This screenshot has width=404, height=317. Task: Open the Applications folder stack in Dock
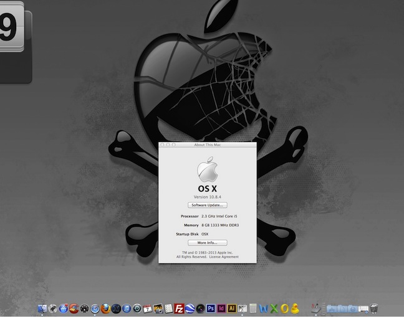(332, 309)
